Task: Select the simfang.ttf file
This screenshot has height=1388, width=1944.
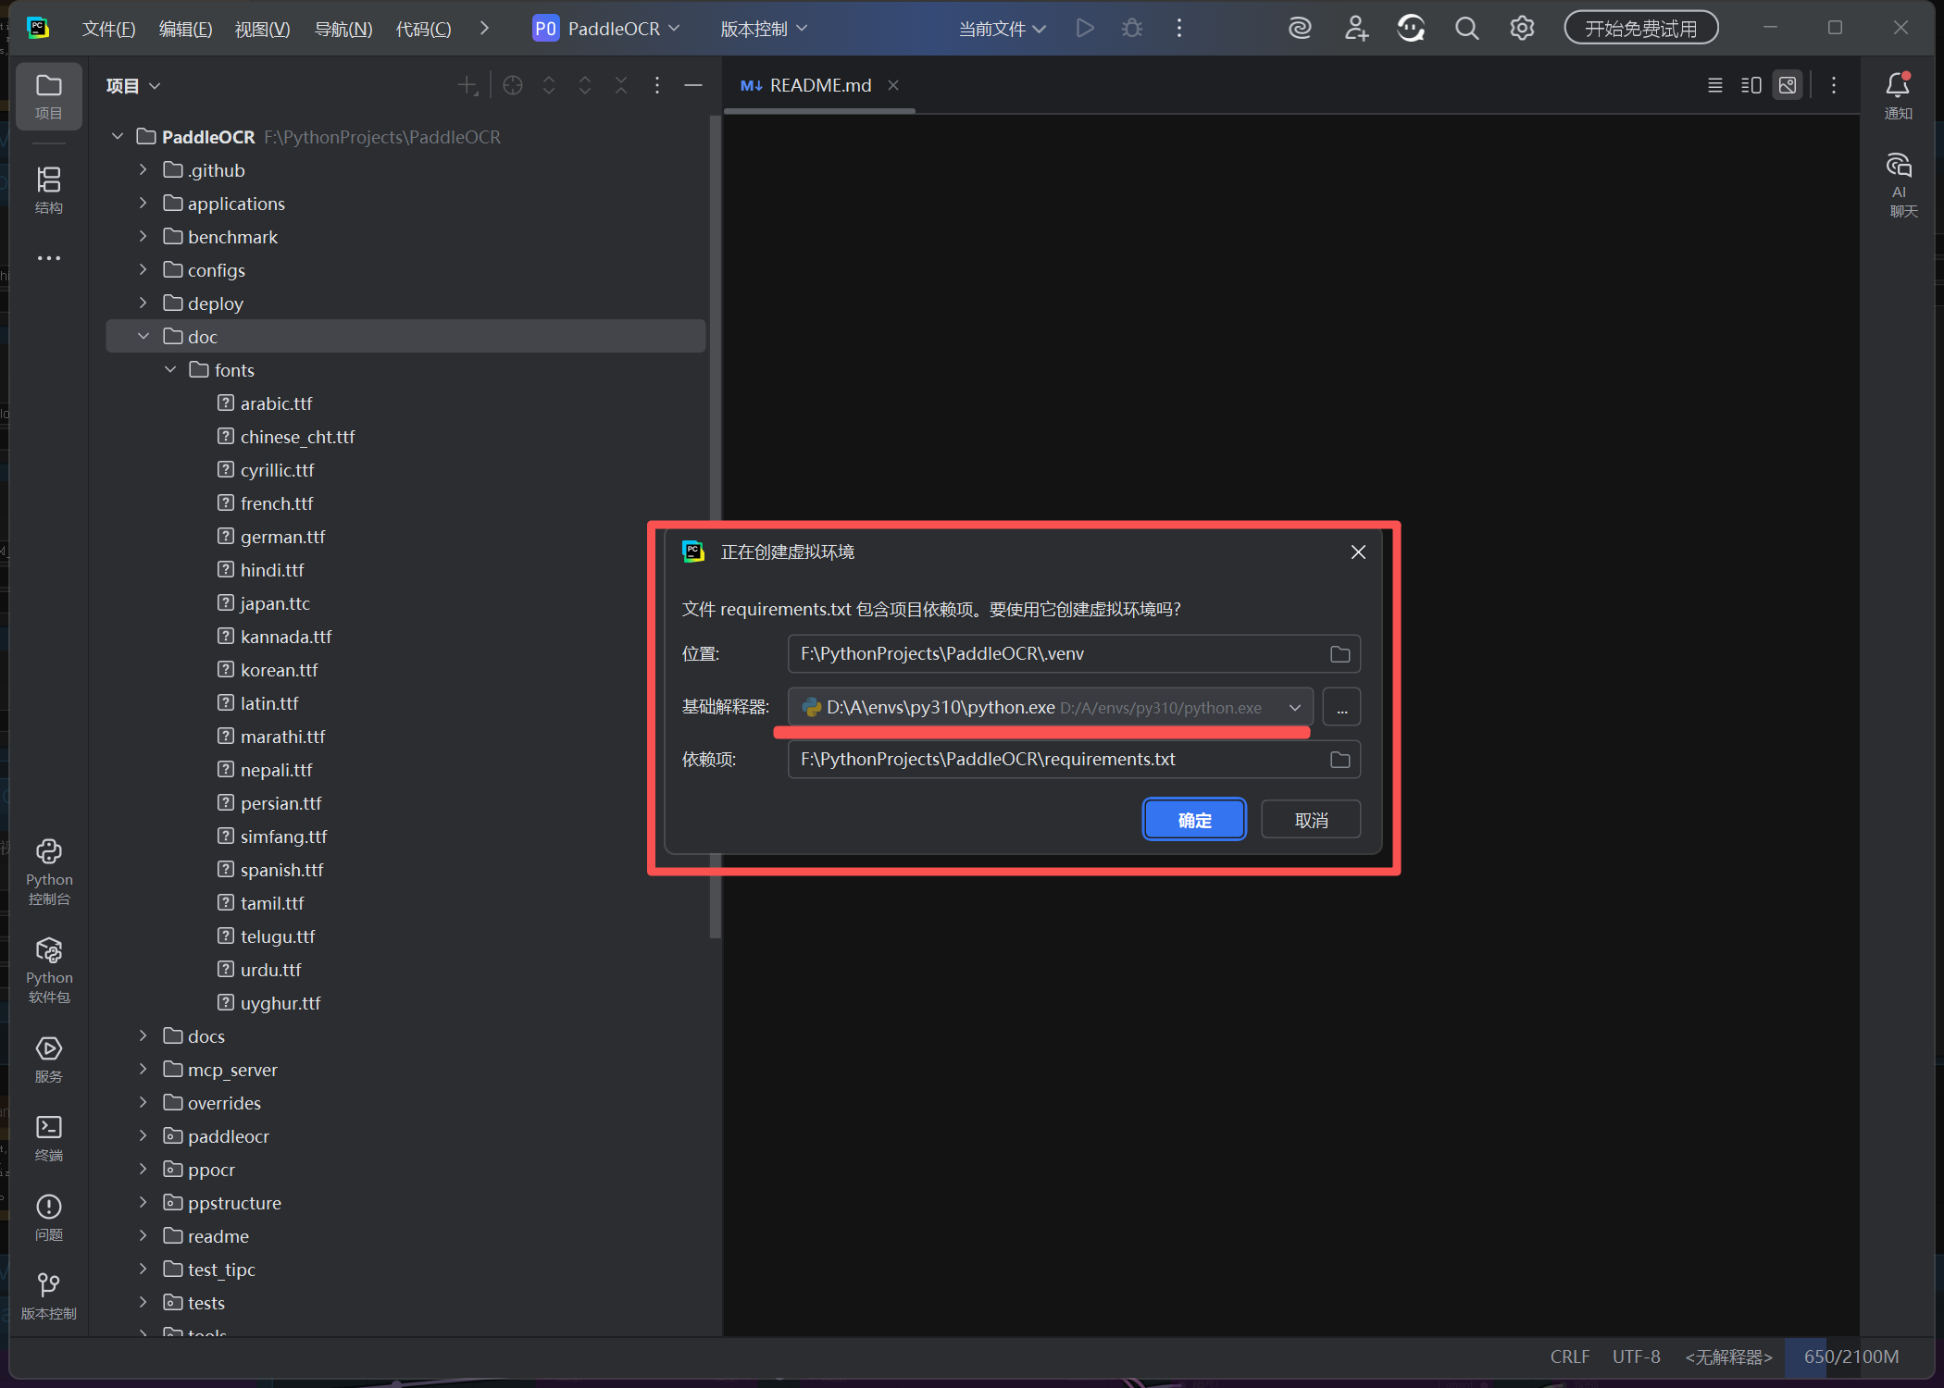Action: tap(284, 837)
